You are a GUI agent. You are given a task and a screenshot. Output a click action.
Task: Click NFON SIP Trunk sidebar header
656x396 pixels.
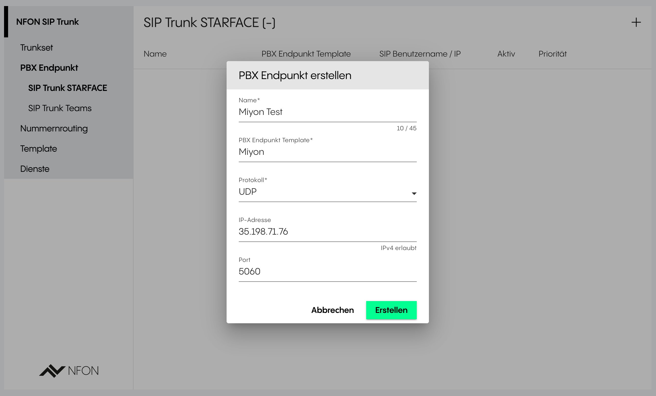(x=47, y=22)
